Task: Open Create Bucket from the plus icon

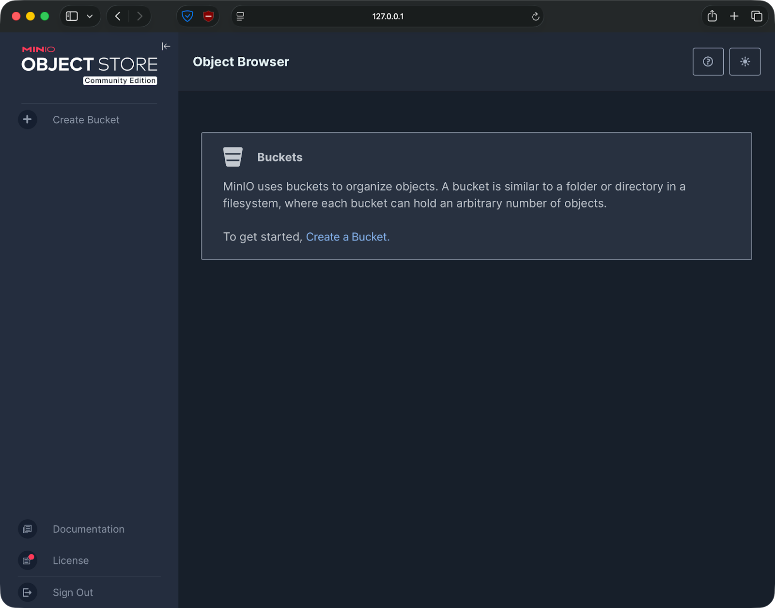Action: tap(28, 120)
